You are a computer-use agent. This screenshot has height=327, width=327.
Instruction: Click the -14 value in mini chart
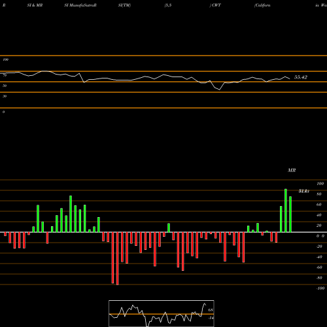click(211, 318)
